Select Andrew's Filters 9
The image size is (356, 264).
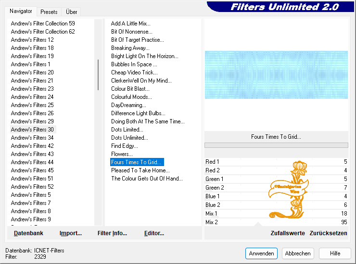pyautogui.click(x=31, y=219)
